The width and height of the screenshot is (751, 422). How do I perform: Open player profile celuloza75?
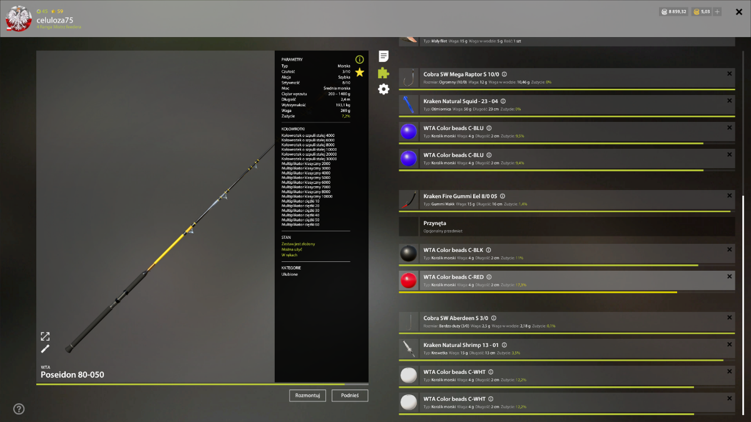tap(55, 19)
